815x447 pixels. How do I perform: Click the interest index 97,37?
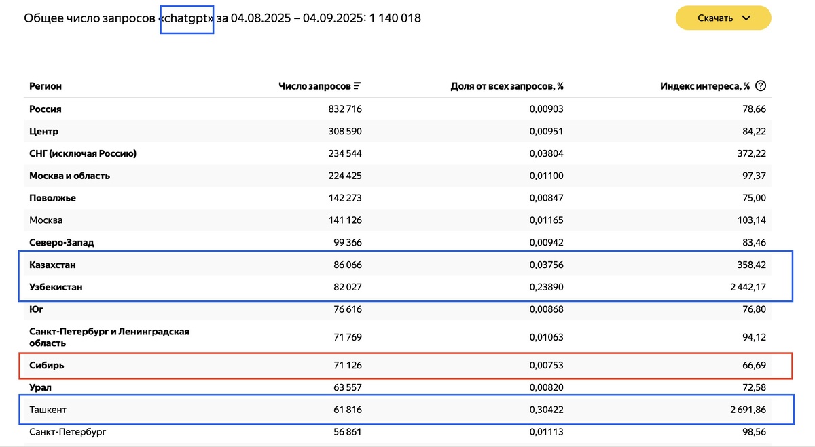(755, 176)
